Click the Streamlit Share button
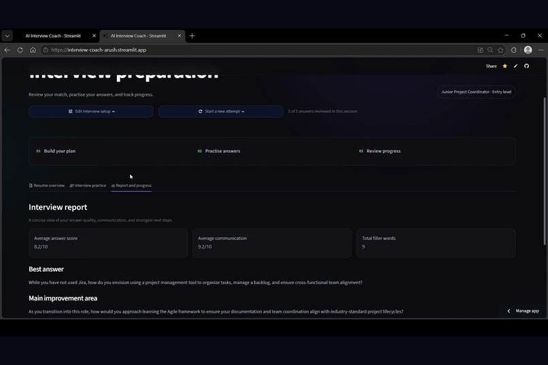 (x=491, y=66)
